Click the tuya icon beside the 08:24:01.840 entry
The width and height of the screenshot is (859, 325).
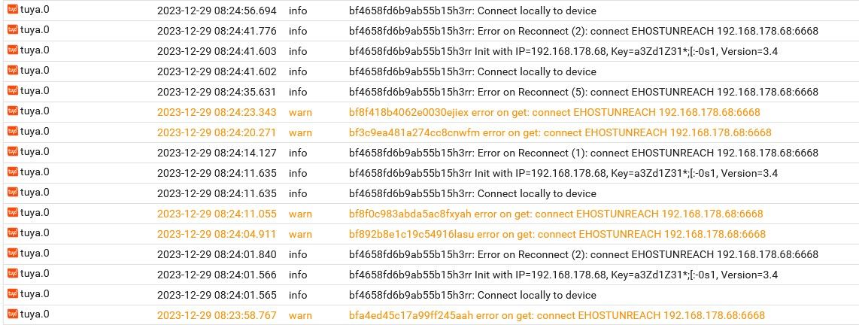tap(13, 254)
